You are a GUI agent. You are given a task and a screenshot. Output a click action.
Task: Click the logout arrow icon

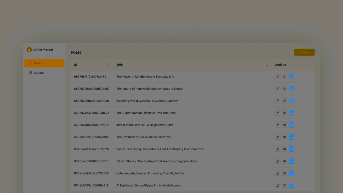pos(31,72)
